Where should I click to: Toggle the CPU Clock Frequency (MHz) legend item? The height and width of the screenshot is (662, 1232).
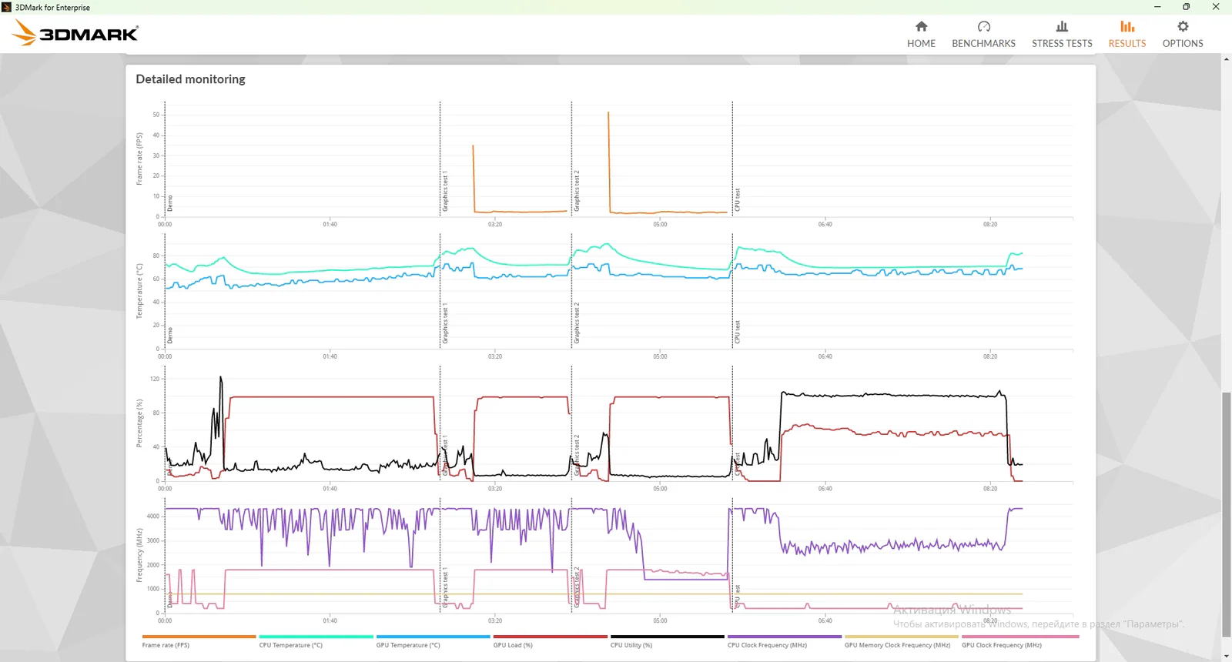tap(784, 641)
